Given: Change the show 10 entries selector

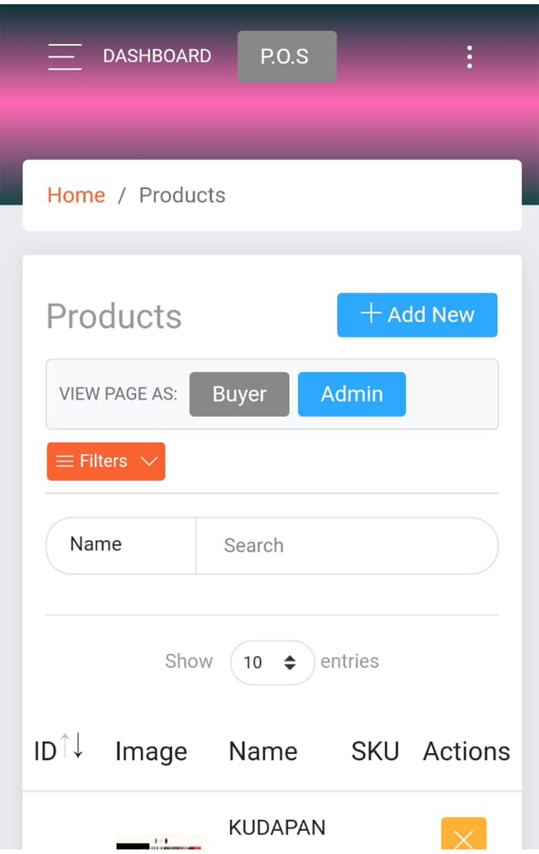Looking at the screenshot, I should point(272,662).
